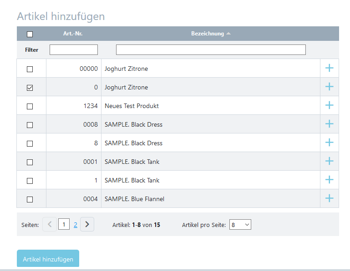Sort by Art.-Nr. column header
This screenshot has width=350, height=271.
[73, 34]
